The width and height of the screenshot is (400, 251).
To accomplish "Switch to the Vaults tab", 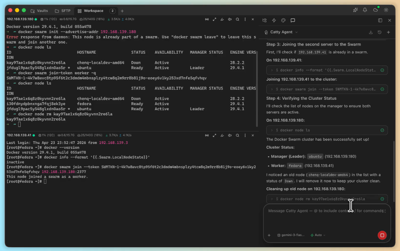I will tap(39, 11).
